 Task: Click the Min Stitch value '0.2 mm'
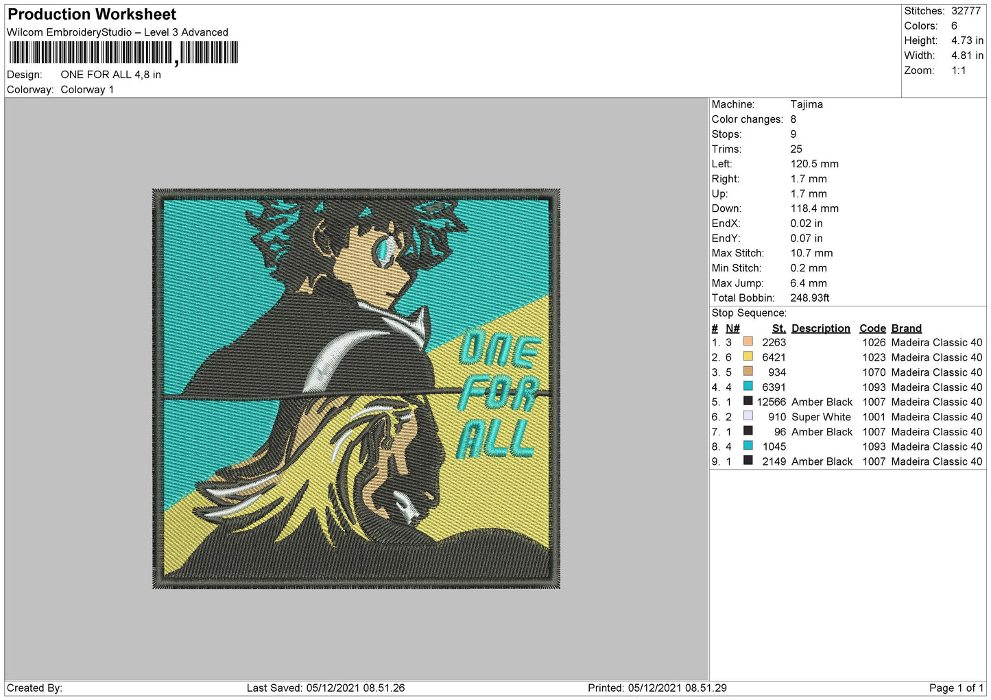point(809,268)
